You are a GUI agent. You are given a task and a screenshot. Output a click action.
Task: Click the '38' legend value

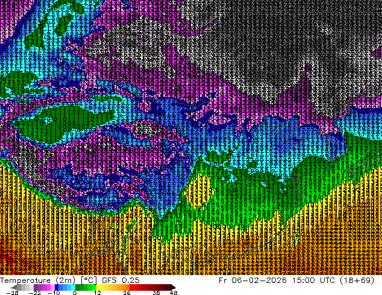(x=156, y=293)
